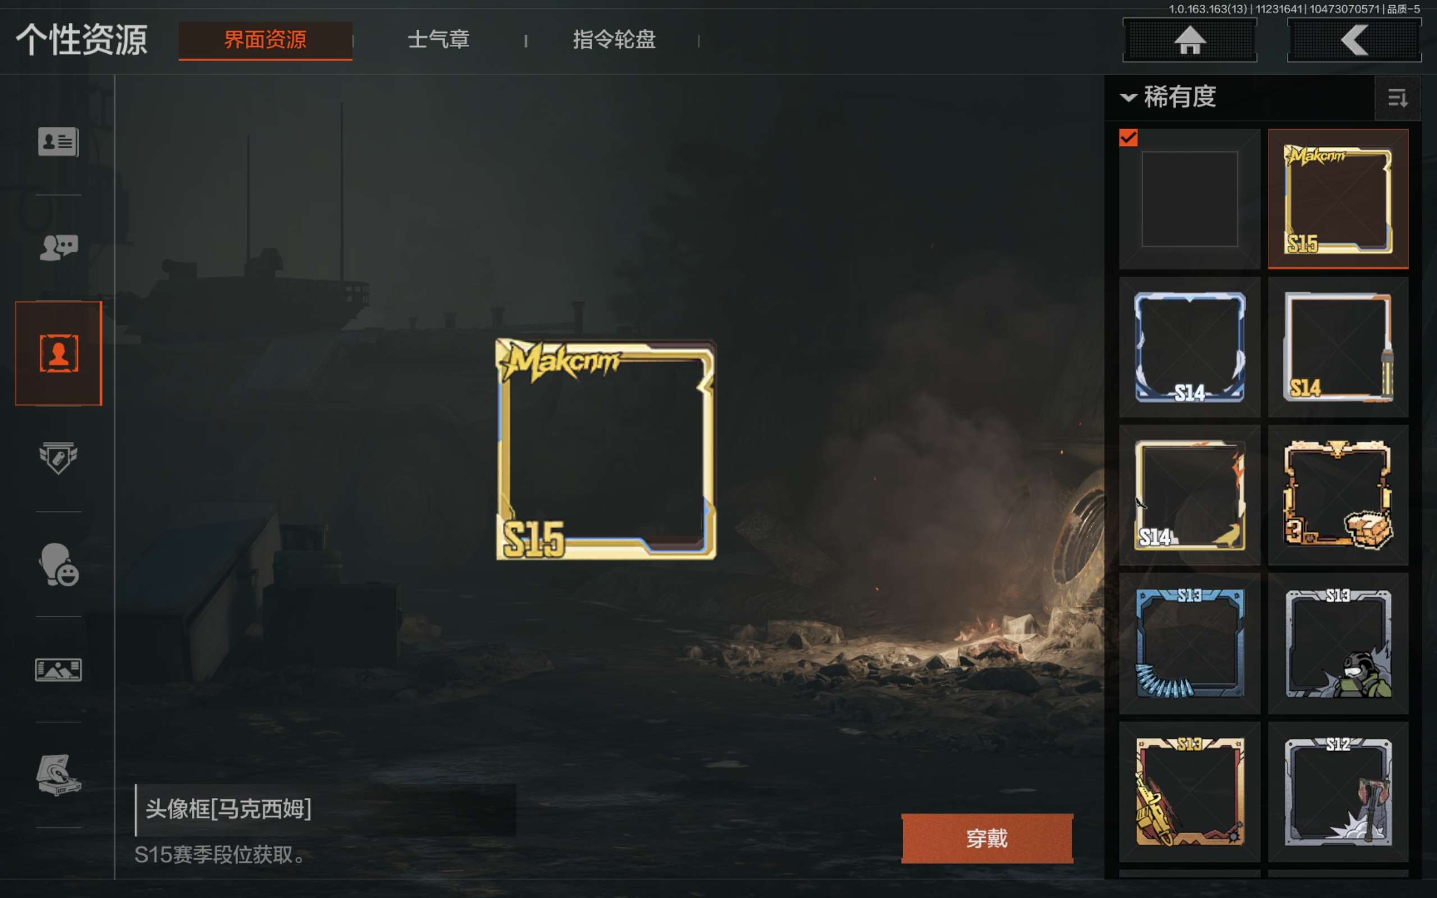Pick the S12 axe avatar frame thumbnail

pos(1338,792)
